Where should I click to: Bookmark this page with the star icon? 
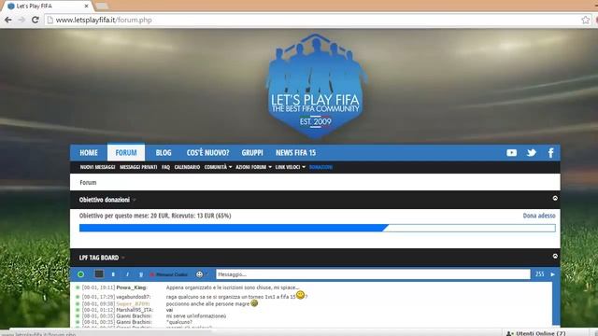[586, 20]
